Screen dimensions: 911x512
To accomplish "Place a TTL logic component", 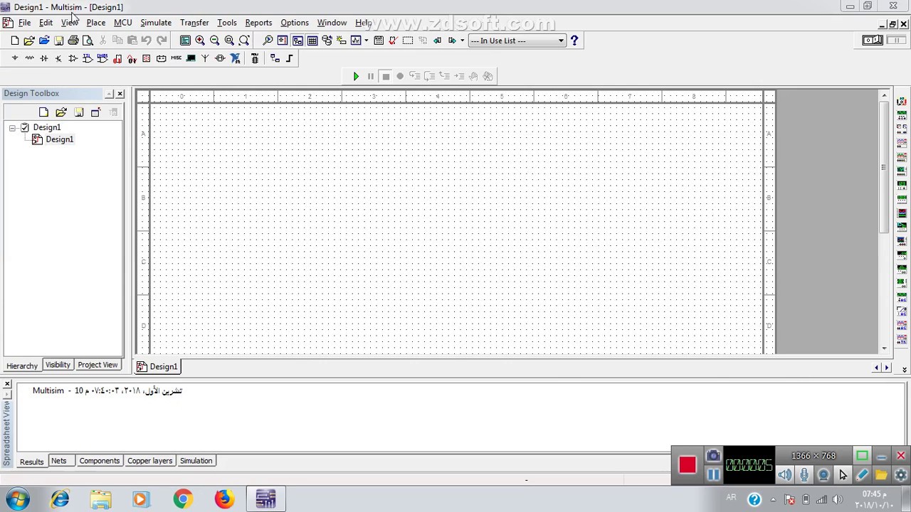I will pyautogui.click(x=88, y=58).
